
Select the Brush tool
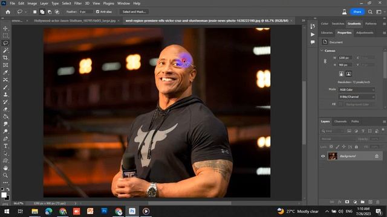point(5,87)
